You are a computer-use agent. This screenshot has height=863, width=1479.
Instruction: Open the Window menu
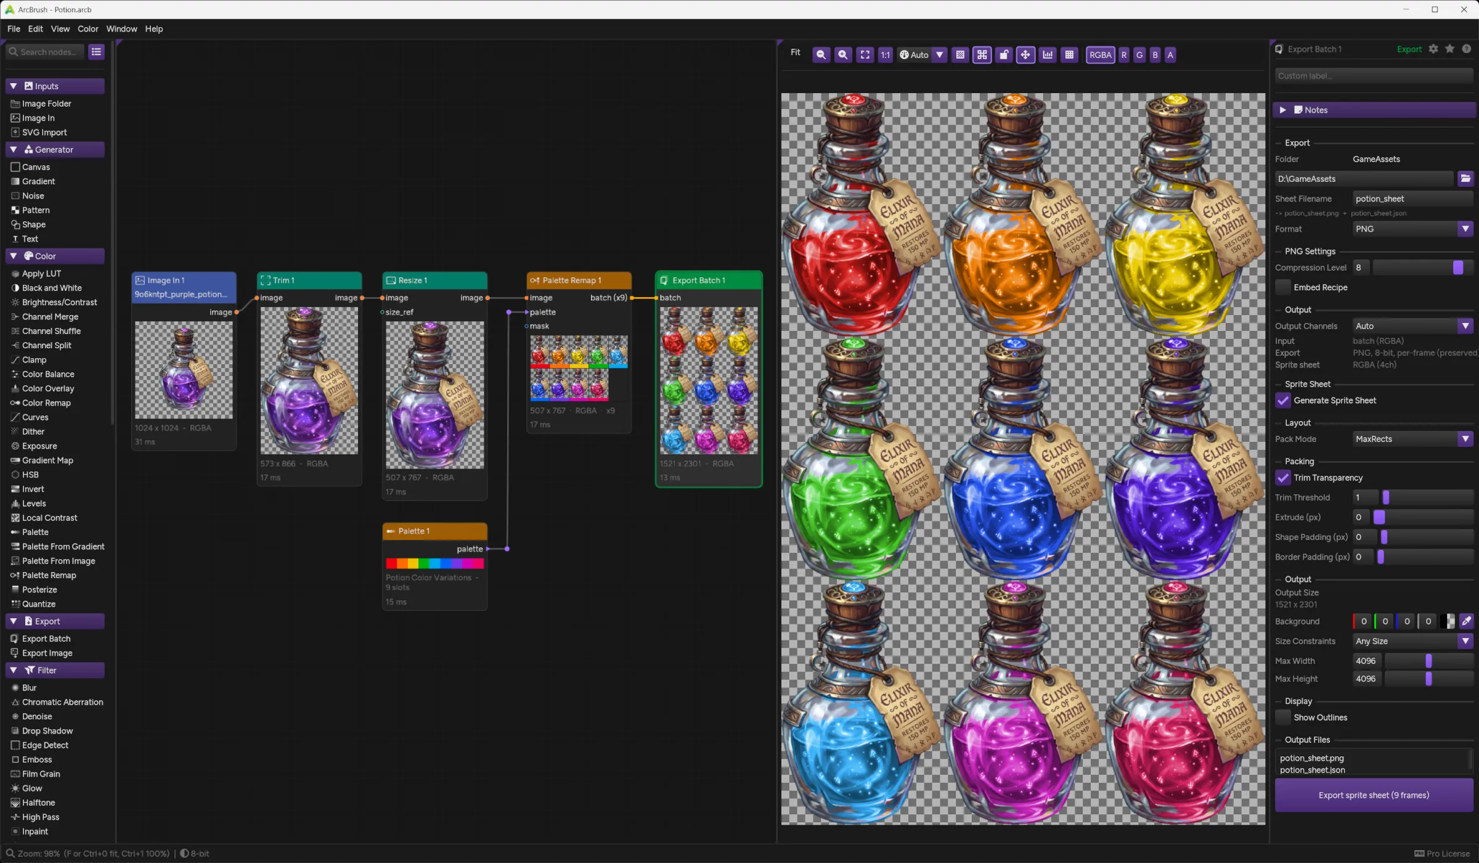[121, 29]
